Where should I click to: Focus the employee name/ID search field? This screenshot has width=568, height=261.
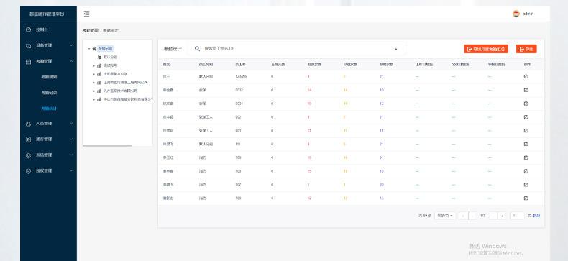(x=297, y=49)
